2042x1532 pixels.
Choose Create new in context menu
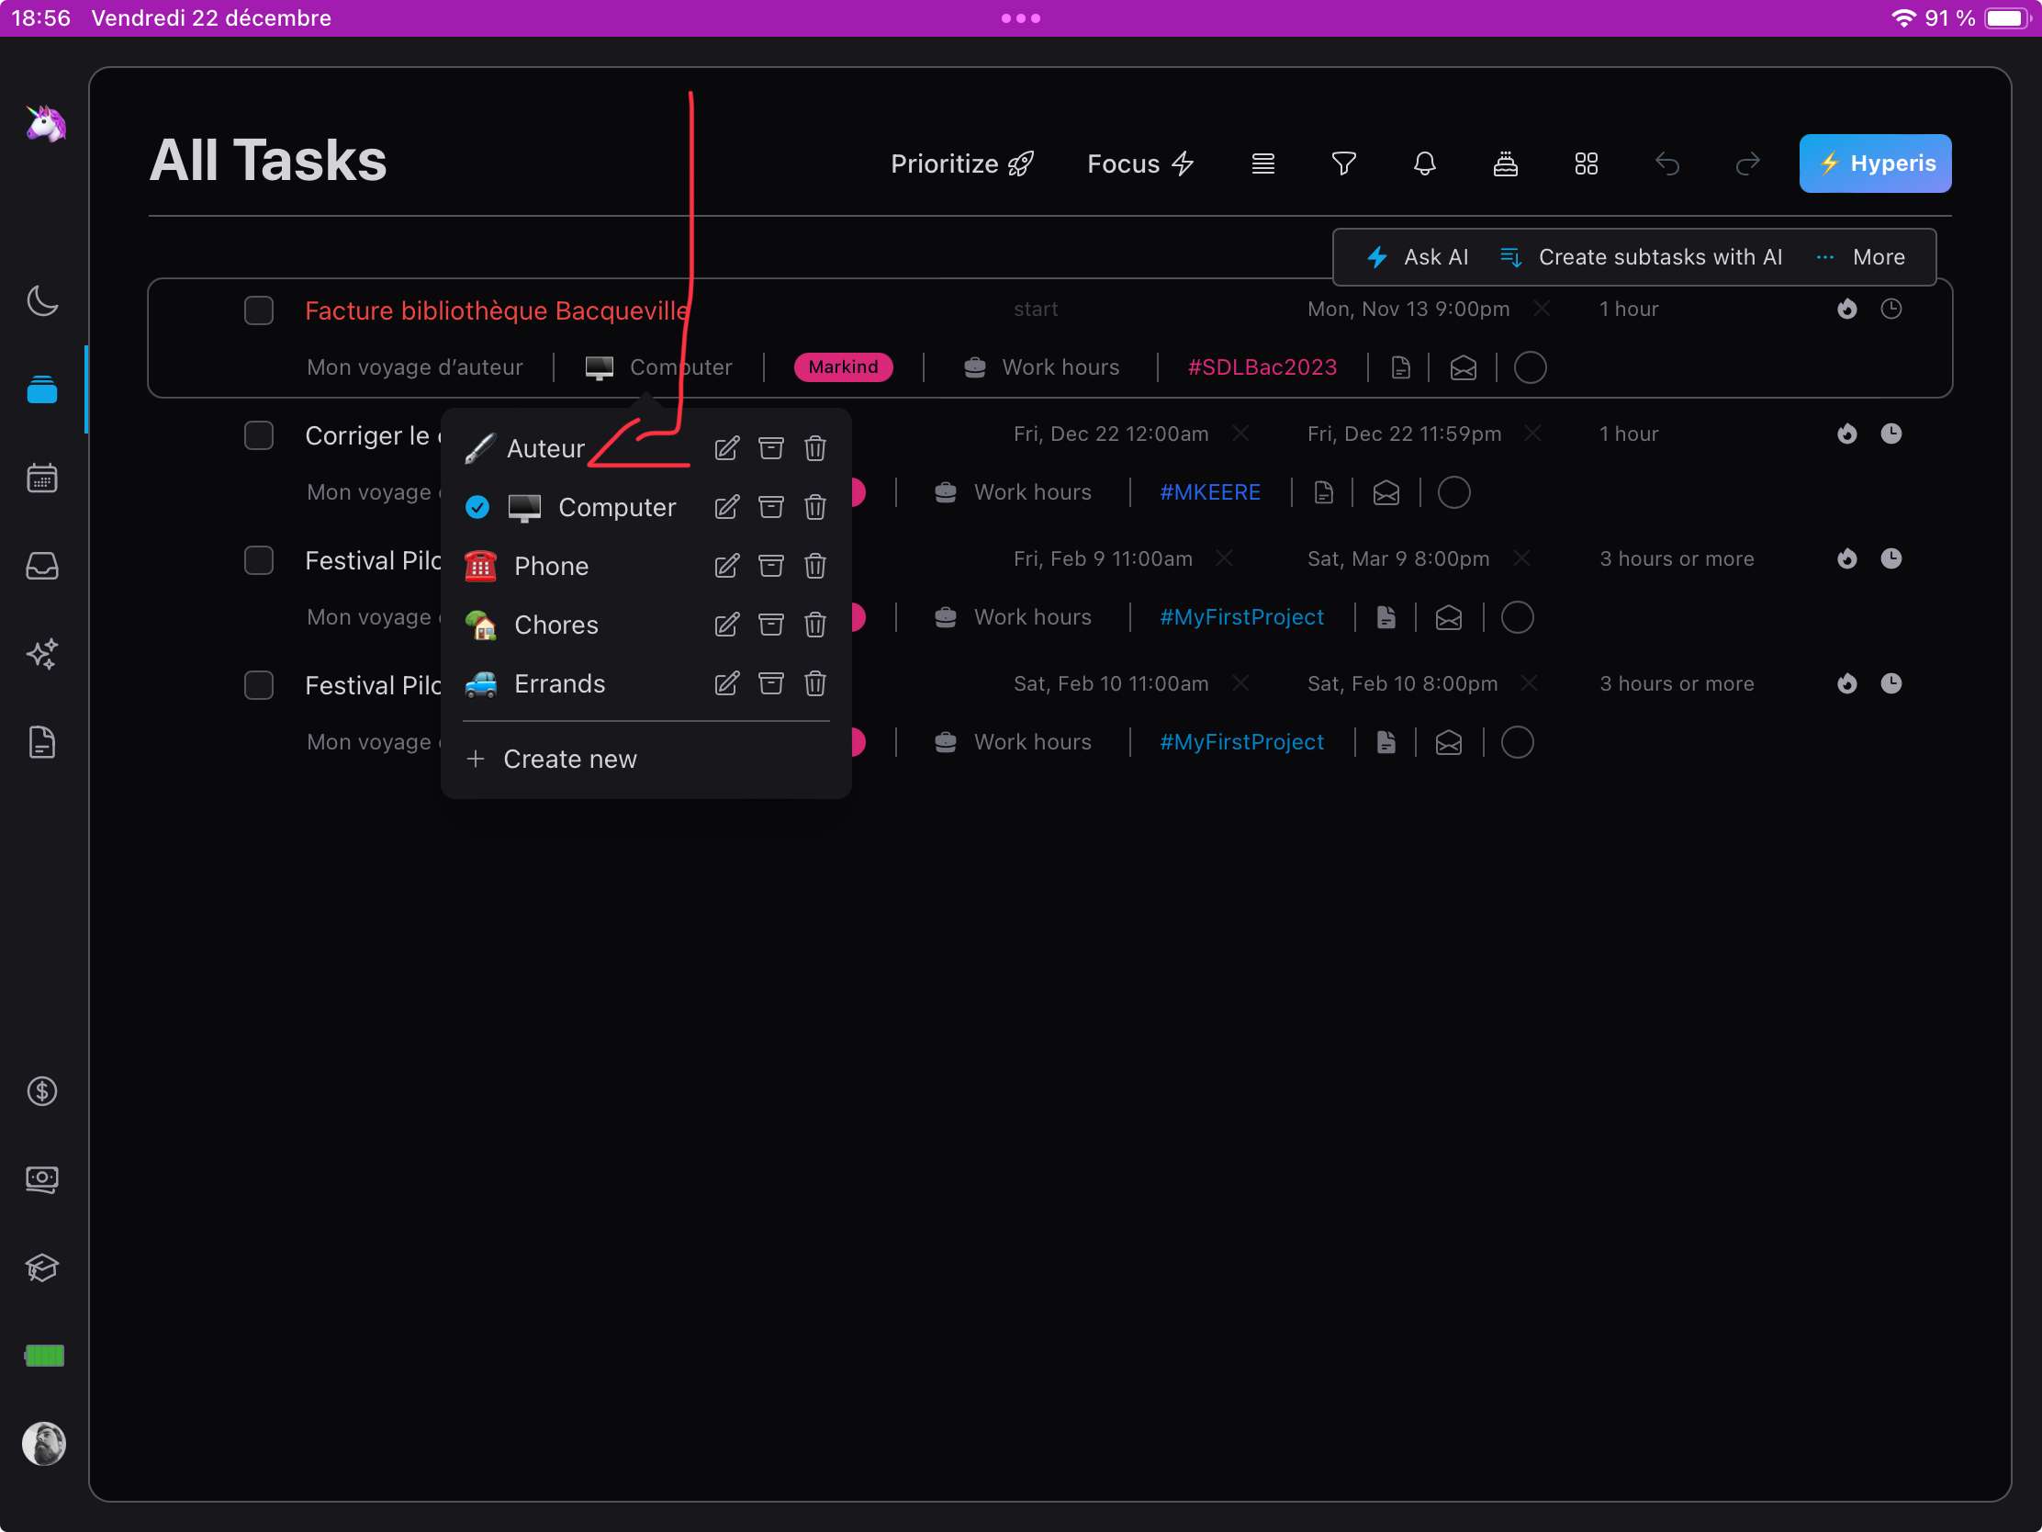click(x=568, y=759)
